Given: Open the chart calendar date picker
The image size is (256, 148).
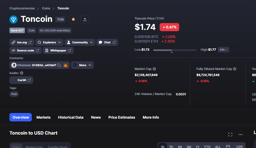Looking at the screenshot, I should click(228, 146).
